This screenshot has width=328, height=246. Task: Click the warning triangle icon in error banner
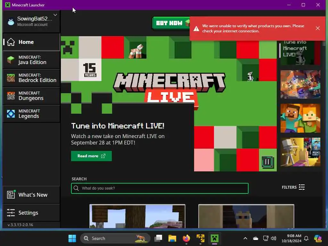196,29
